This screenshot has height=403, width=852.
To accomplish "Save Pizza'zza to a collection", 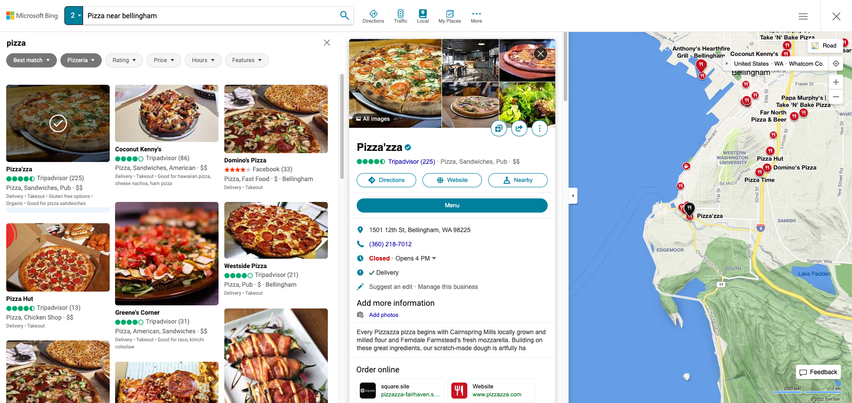I will 499,128.
